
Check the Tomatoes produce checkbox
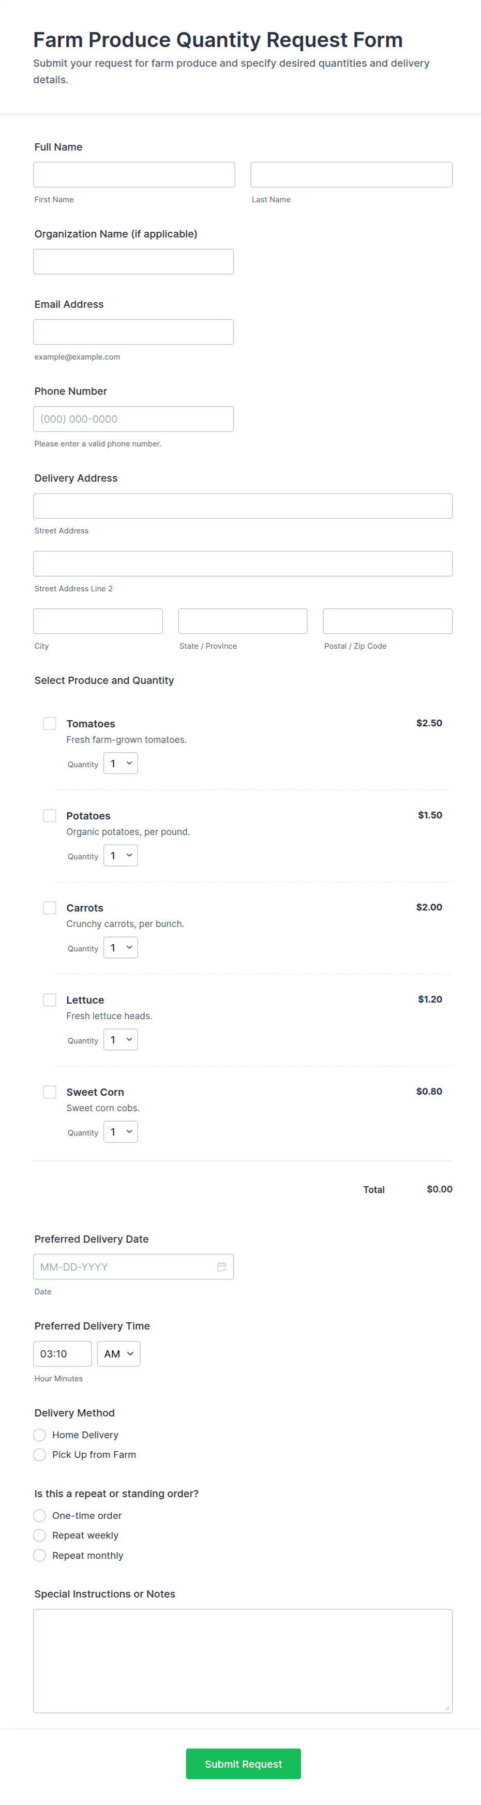[50, 723]
